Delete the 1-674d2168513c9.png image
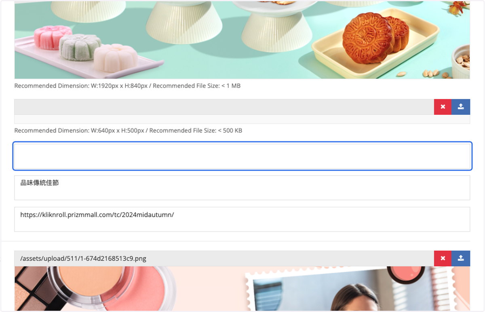The height and width of the screenshot is (312, 485). (443, 259)
